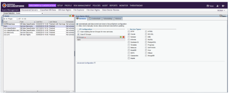The width and height of the screenshot is (230, 95).
Task: Open the Monitor menu
Action: click(124, 5)
